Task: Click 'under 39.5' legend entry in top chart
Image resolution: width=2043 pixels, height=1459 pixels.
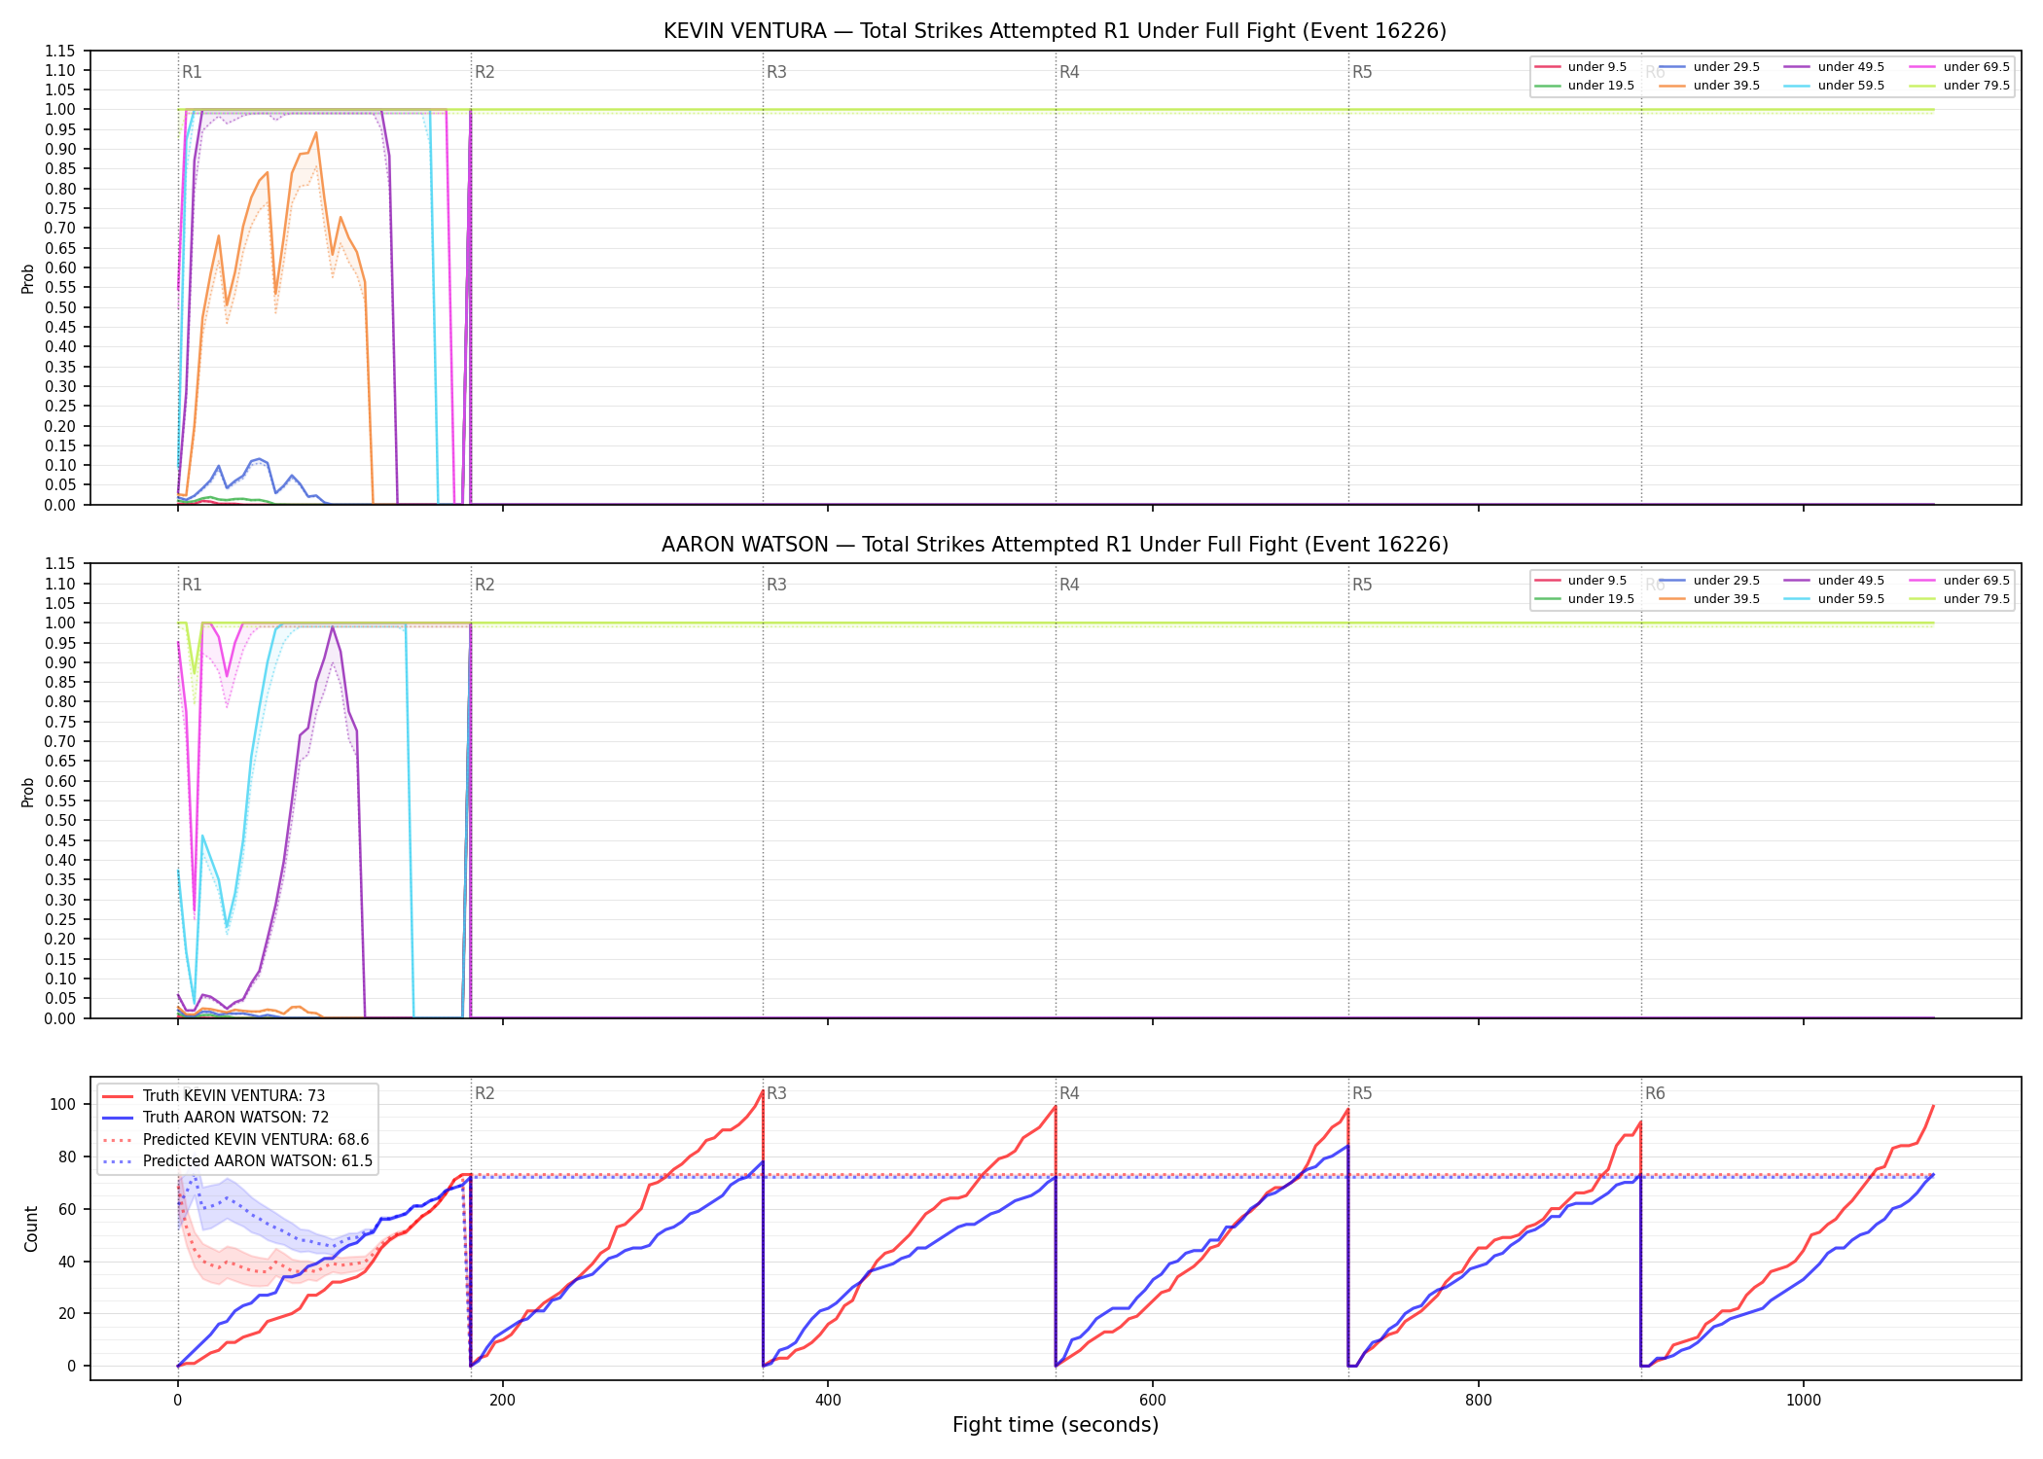Action: (1709, 86)
